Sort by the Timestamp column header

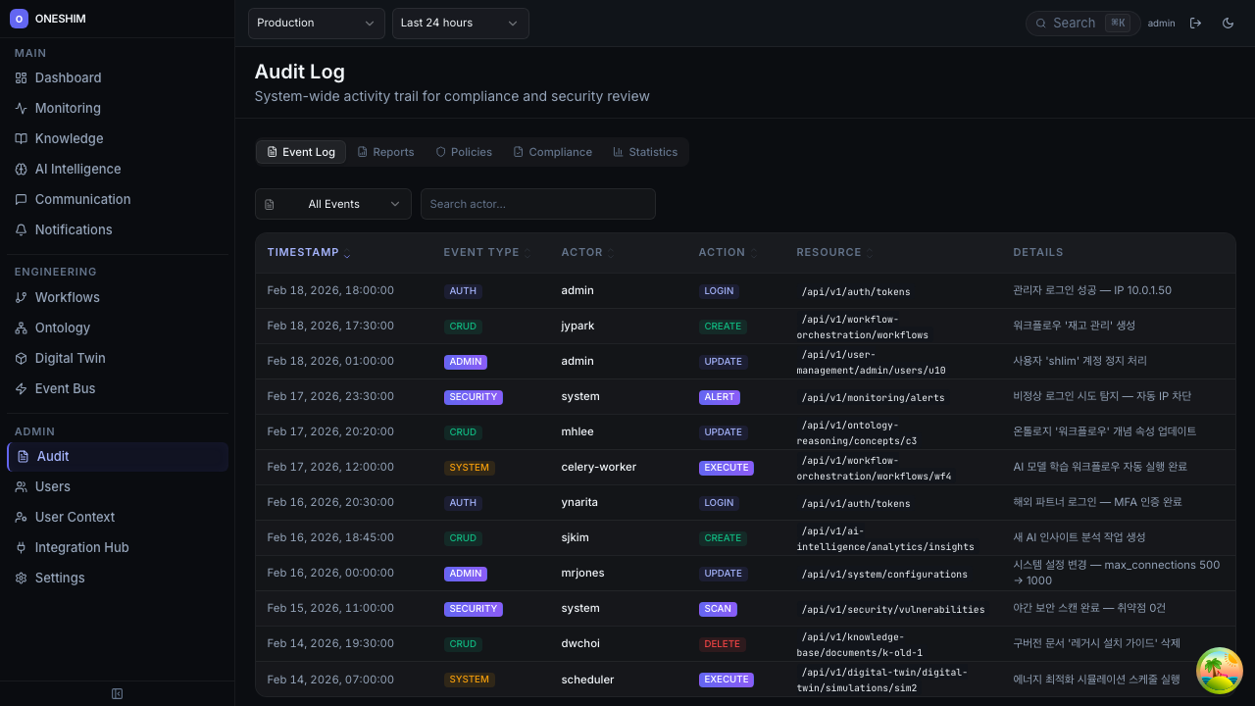pos(303,252)
